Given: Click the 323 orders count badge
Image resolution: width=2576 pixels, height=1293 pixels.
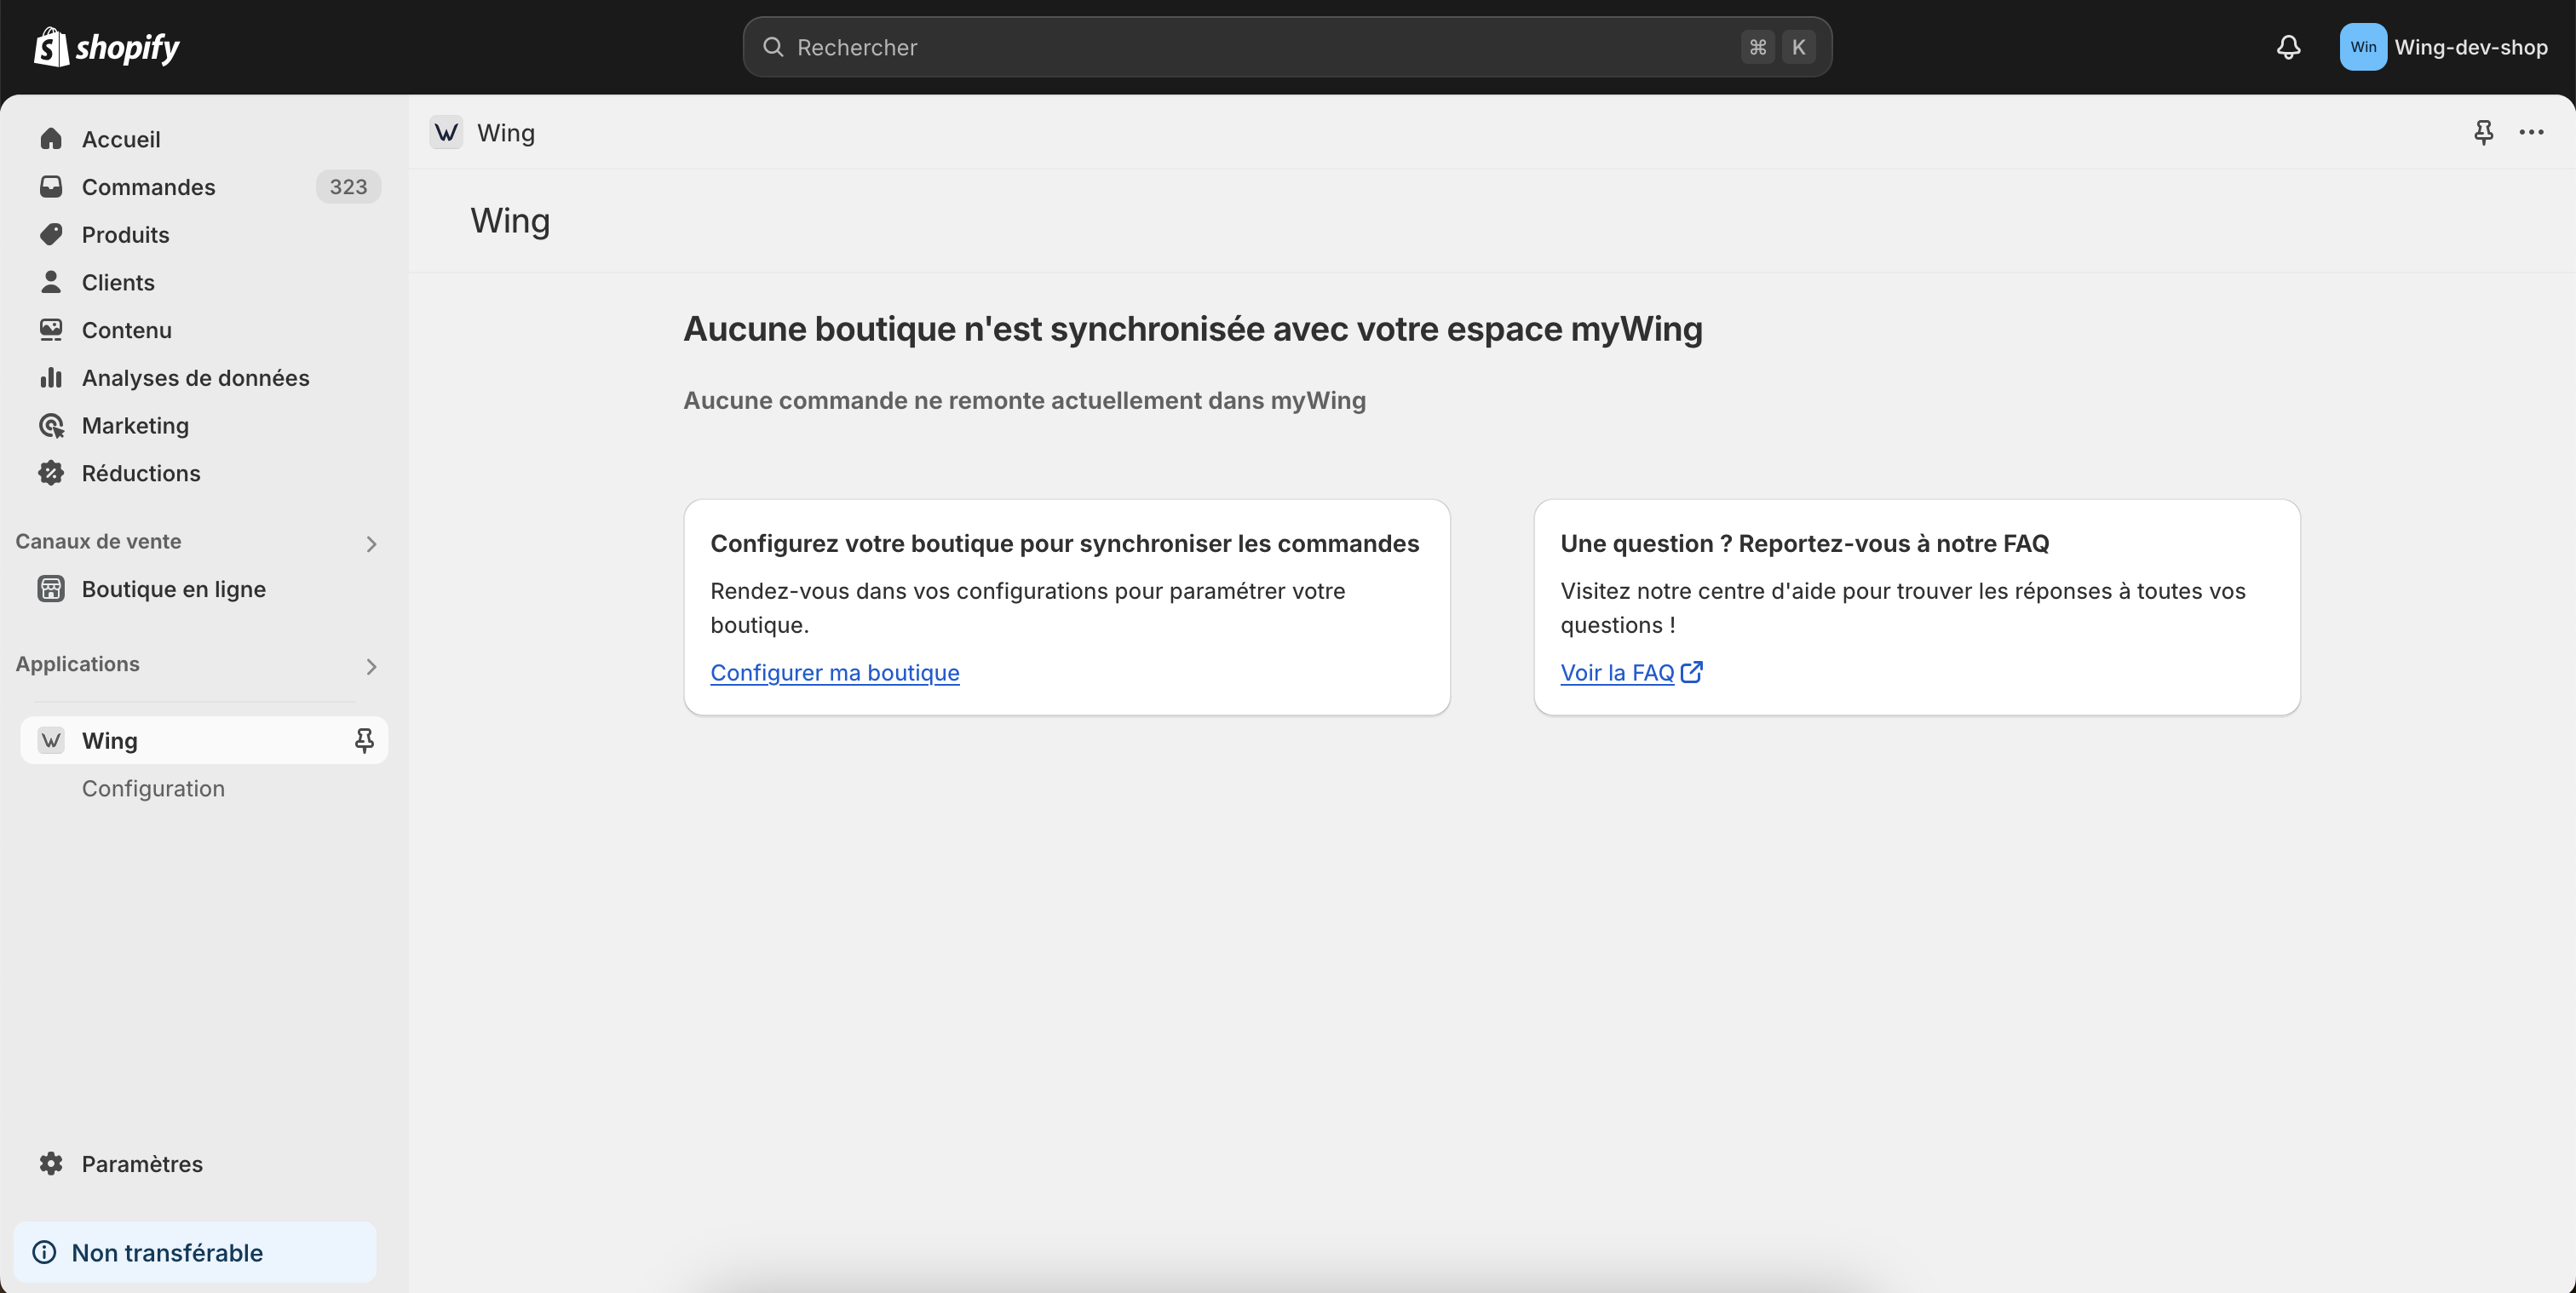Looking at the screenshot, I should (x=348, y=187).
